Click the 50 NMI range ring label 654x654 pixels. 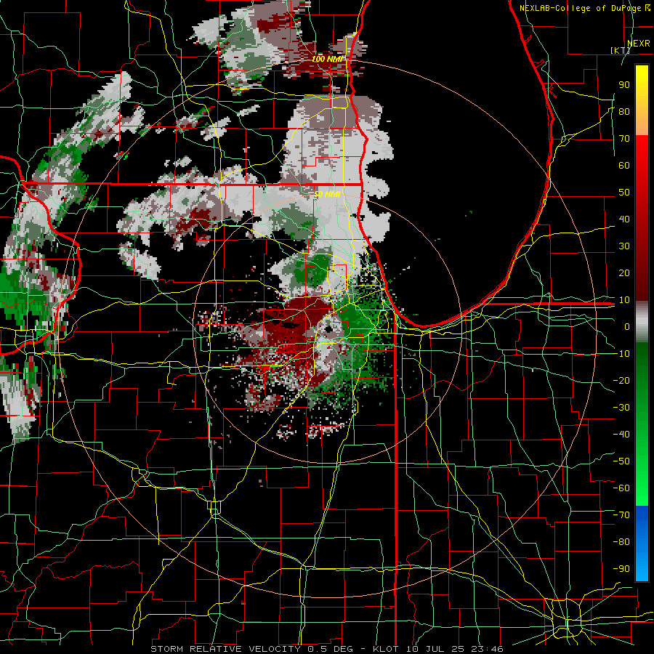click(327, 194)
